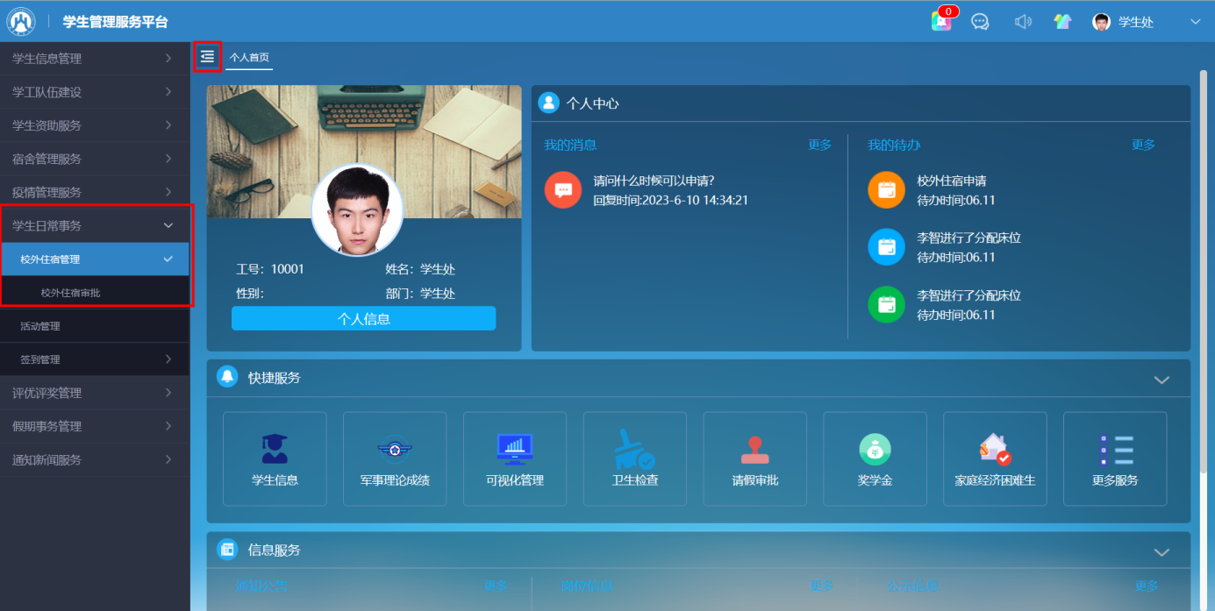Viewport: 1215px width, 611px height.
Task: Open 军事理论成绩 quick service
Action: pos(395,458)
